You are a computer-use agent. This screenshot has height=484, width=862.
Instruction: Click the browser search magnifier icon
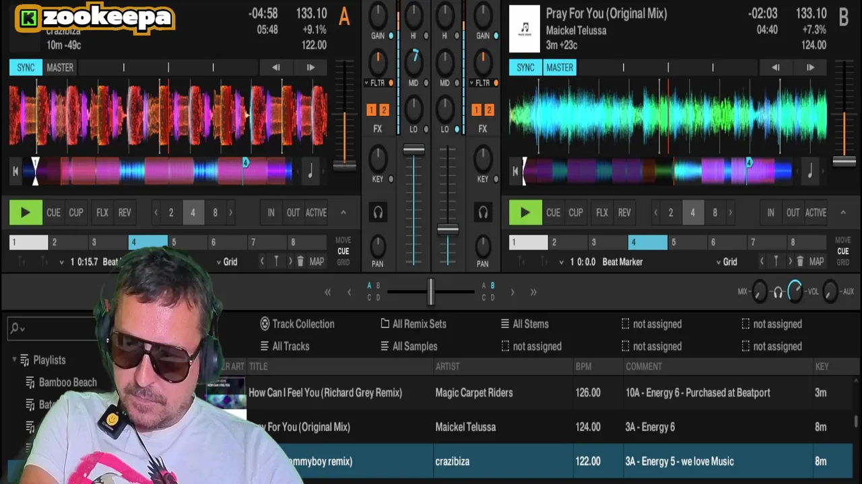click(14, 328)
